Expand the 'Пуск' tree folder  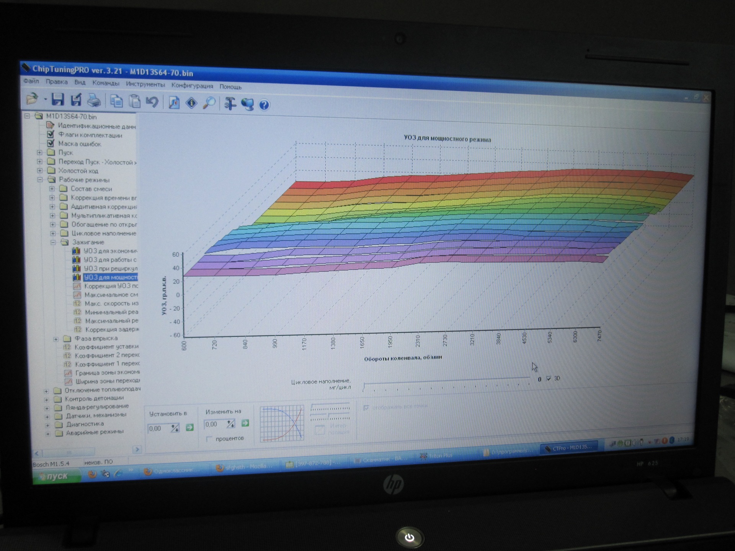(x=40, y=153)
